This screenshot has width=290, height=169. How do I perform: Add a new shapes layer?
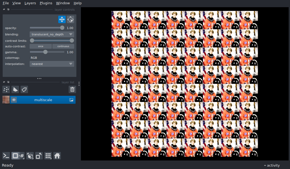pyautogui.click(x=15, y=90)
